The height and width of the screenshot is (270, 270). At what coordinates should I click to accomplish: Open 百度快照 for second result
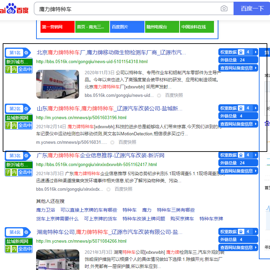point(127,142)
